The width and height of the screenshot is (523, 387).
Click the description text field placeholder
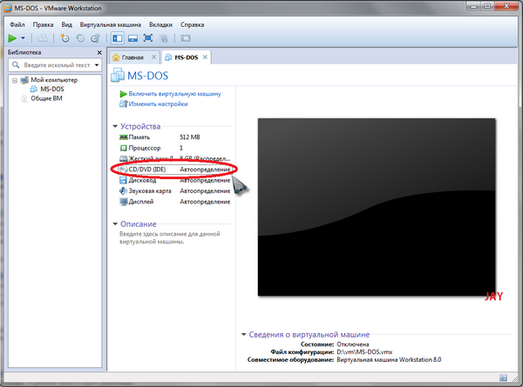pyautogui.click(x=170, y=238)
